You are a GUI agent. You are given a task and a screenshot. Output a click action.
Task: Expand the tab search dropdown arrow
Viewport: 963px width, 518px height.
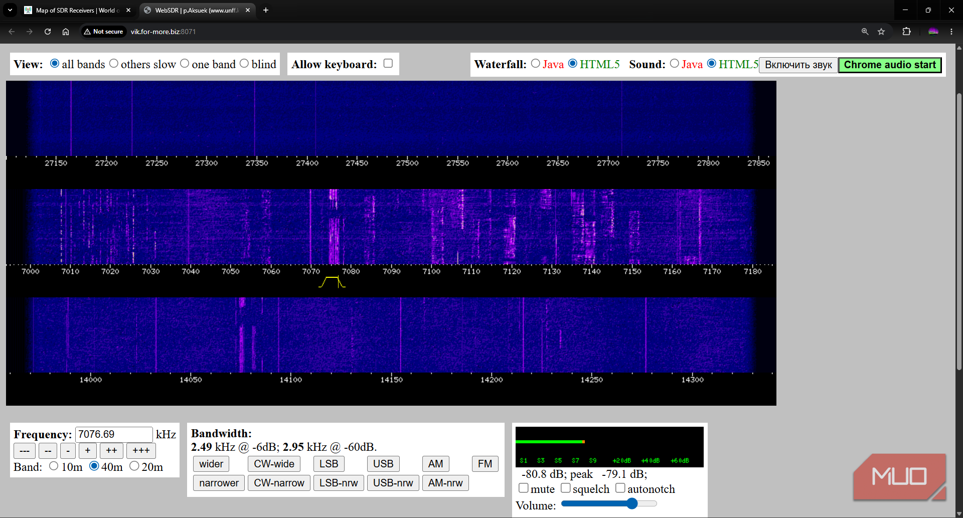tap(10, 10)
